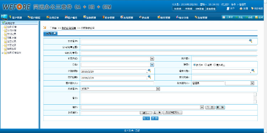Go to 工作台 workbench in right toolbar

228,17
